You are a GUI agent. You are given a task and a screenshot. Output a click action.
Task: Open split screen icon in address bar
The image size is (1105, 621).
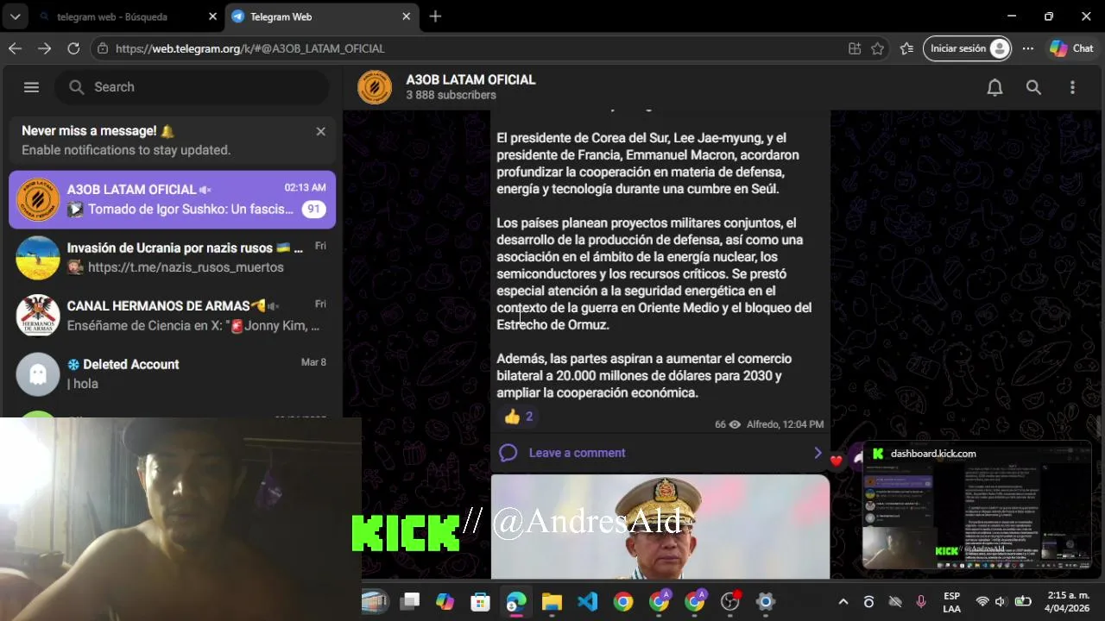click(x=855, y=48)
